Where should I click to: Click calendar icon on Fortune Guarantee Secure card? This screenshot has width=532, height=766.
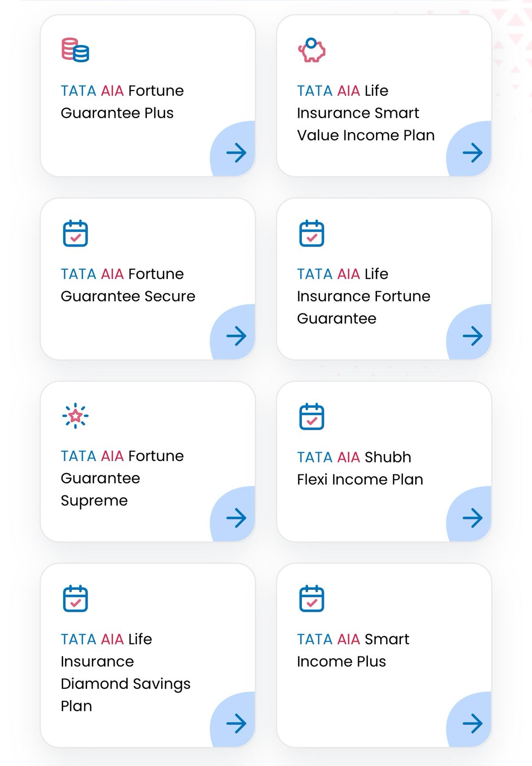(75, 233)
